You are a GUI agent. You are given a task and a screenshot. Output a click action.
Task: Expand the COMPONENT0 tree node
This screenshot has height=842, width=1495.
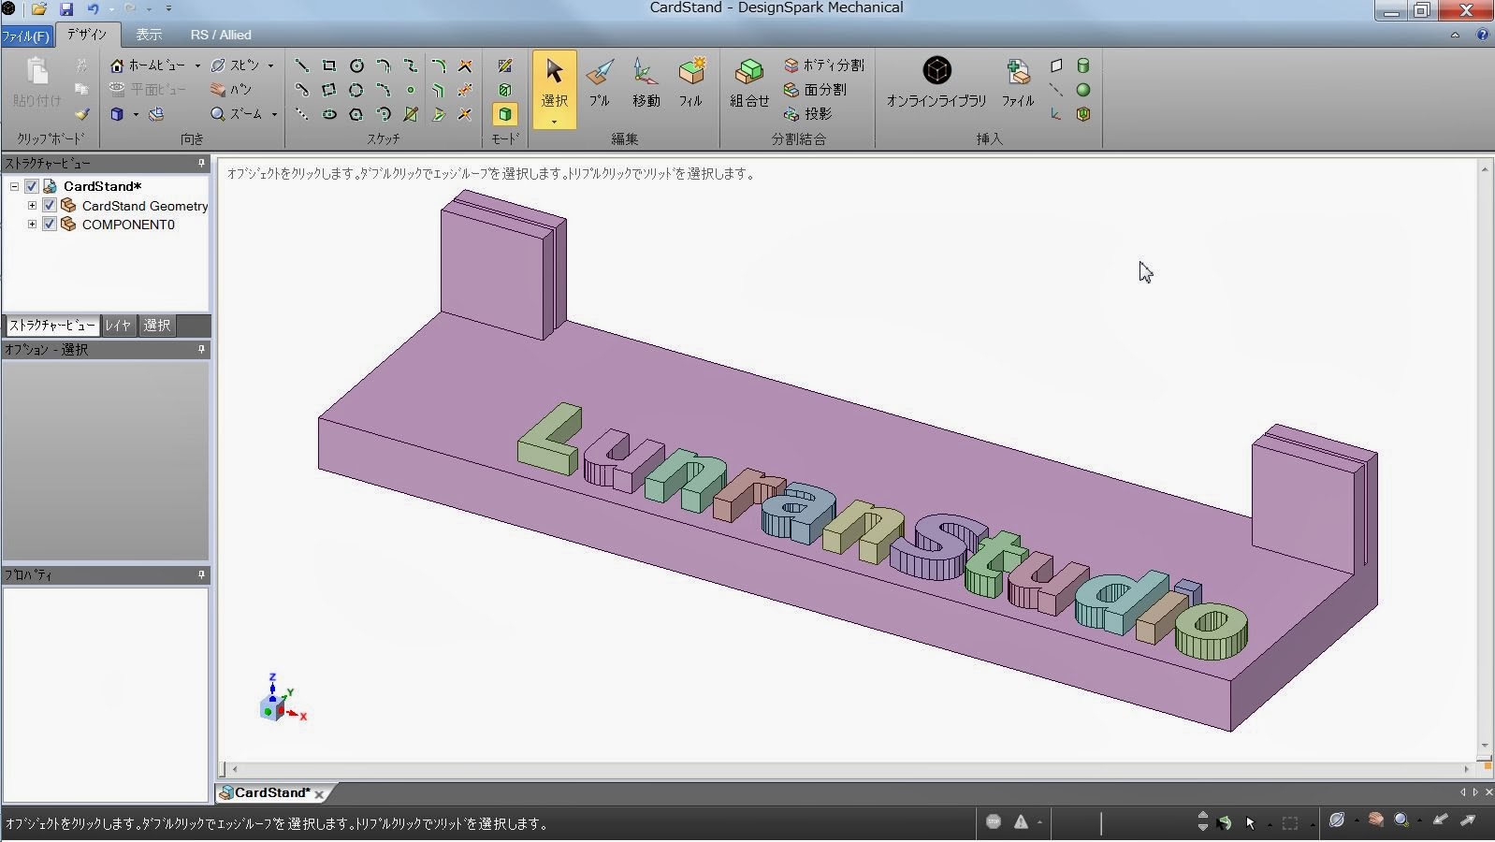[x=32, y=225]
